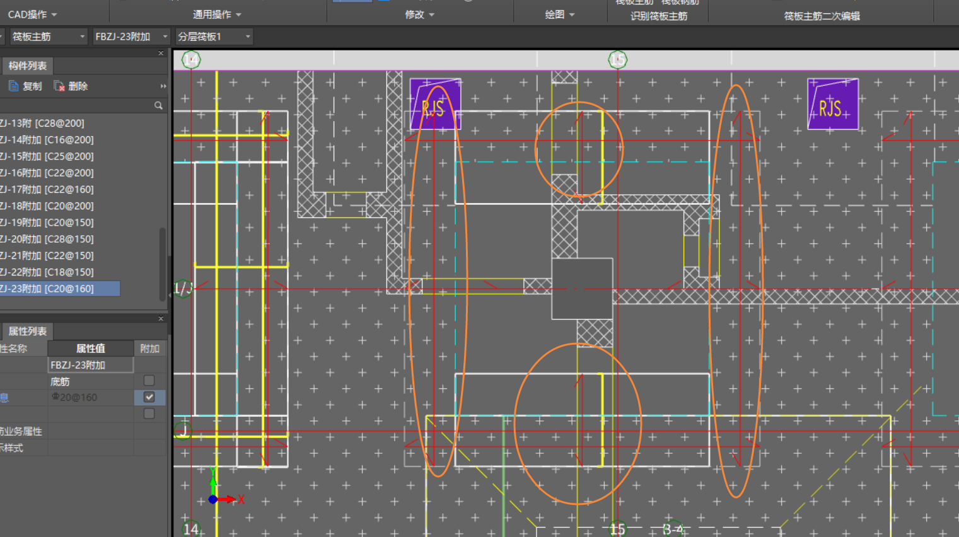Switch to the 属性列表 tab

pyautogui.click(x=27, y=331)
